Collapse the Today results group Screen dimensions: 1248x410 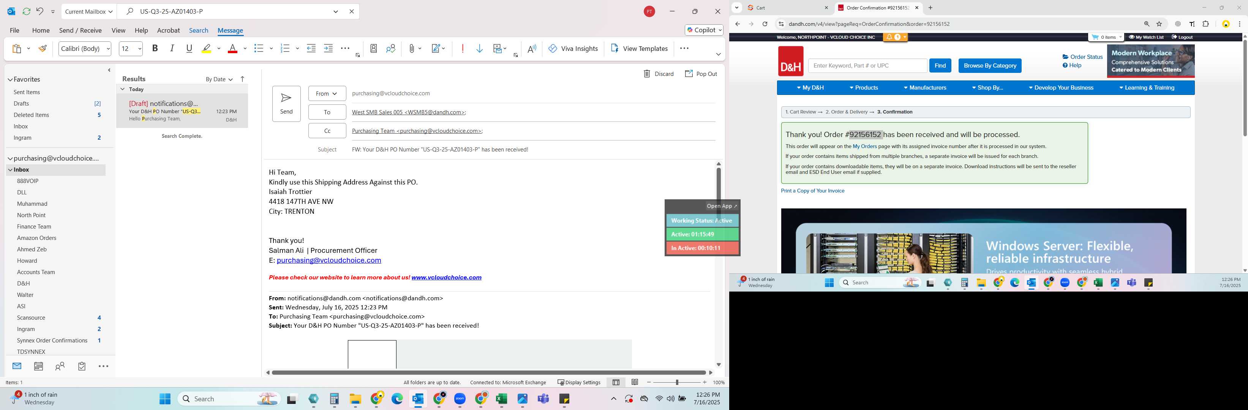coord(123,89)
